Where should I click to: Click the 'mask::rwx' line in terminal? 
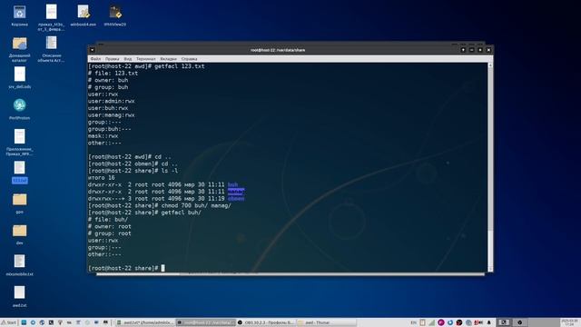coord(103,135)
